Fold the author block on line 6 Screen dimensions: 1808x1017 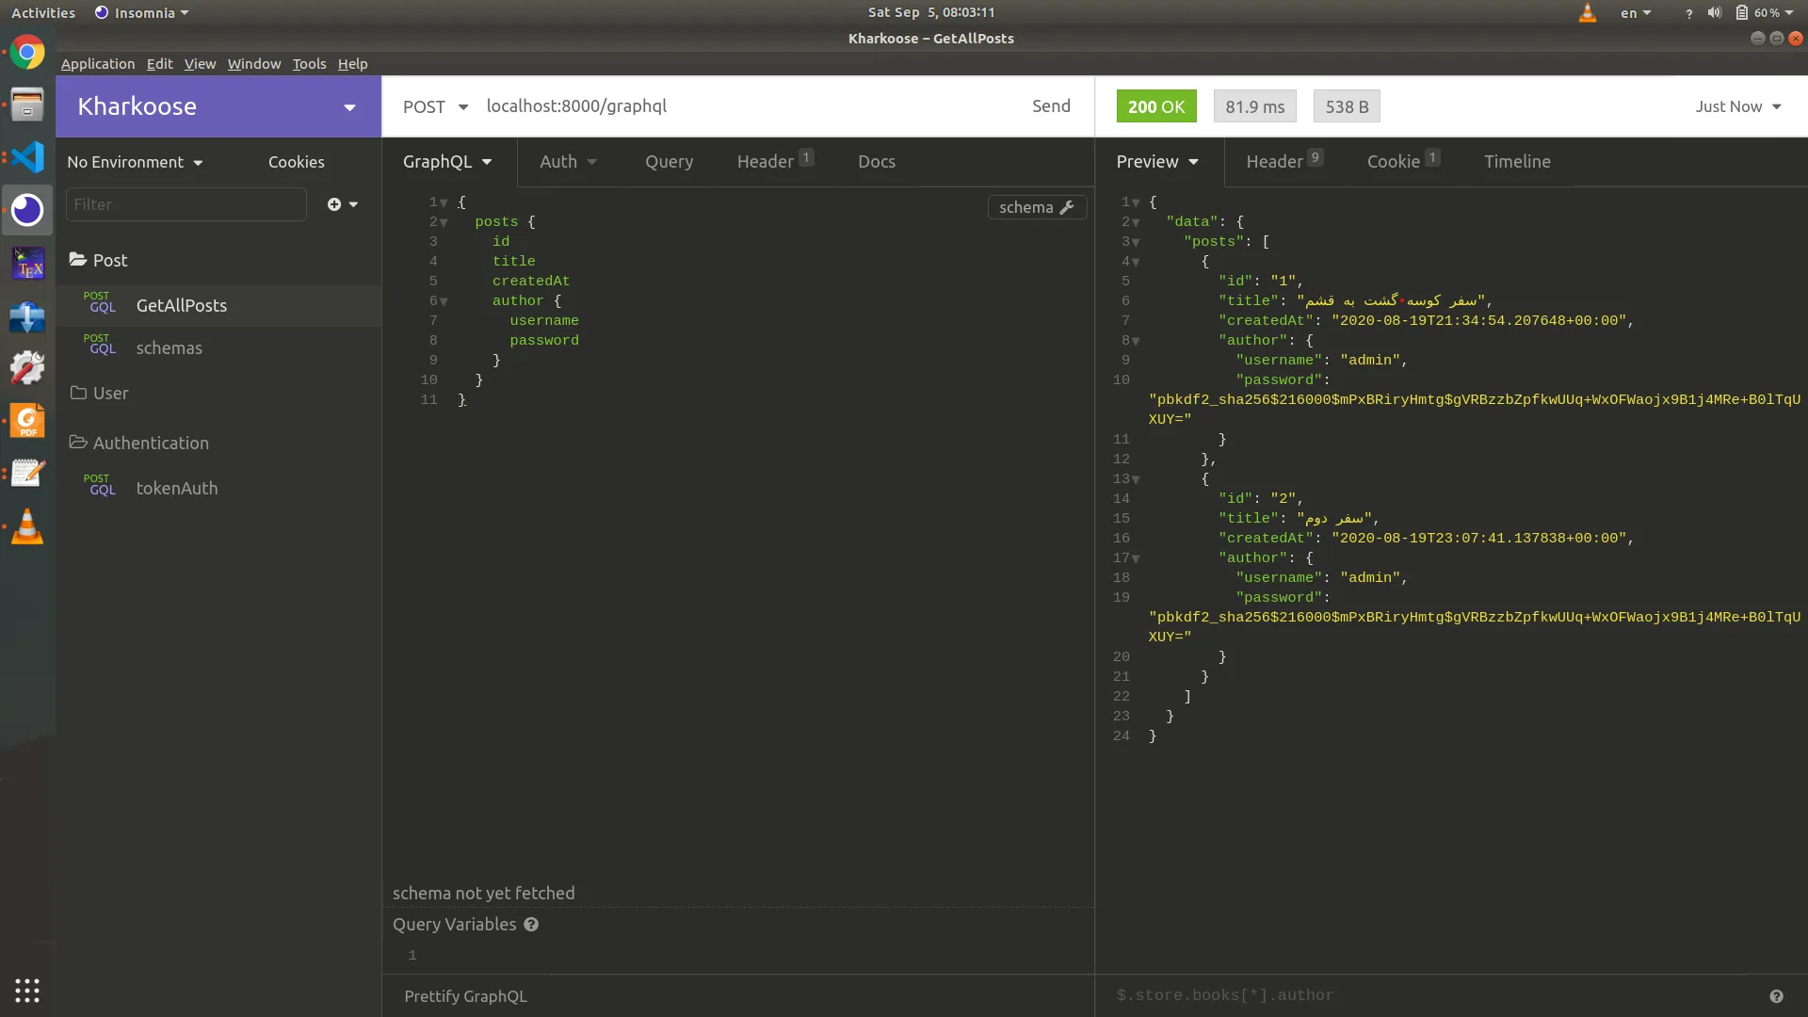pos(444,301)
